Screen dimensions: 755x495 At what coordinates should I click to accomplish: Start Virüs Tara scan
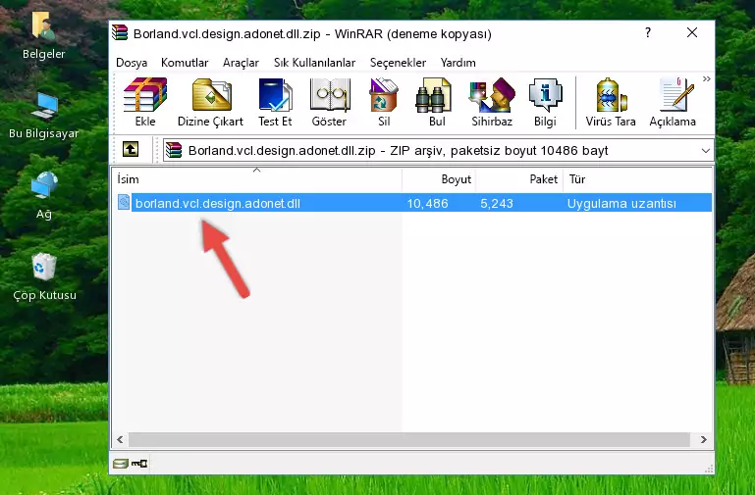click(x=611, y=102)
